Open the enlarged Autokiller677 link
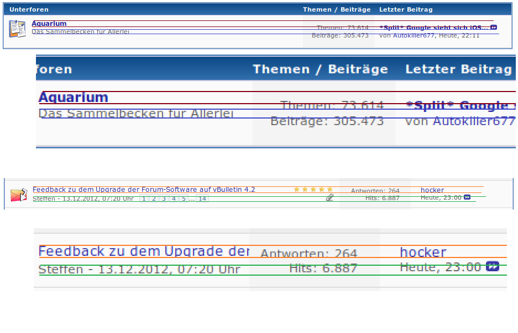The width and height of the screenshot is (518, 333). click(474, 121)
